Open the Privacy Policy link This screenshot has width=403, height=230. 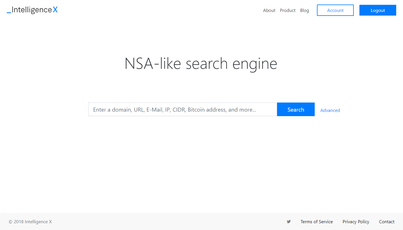click(356, 222)
